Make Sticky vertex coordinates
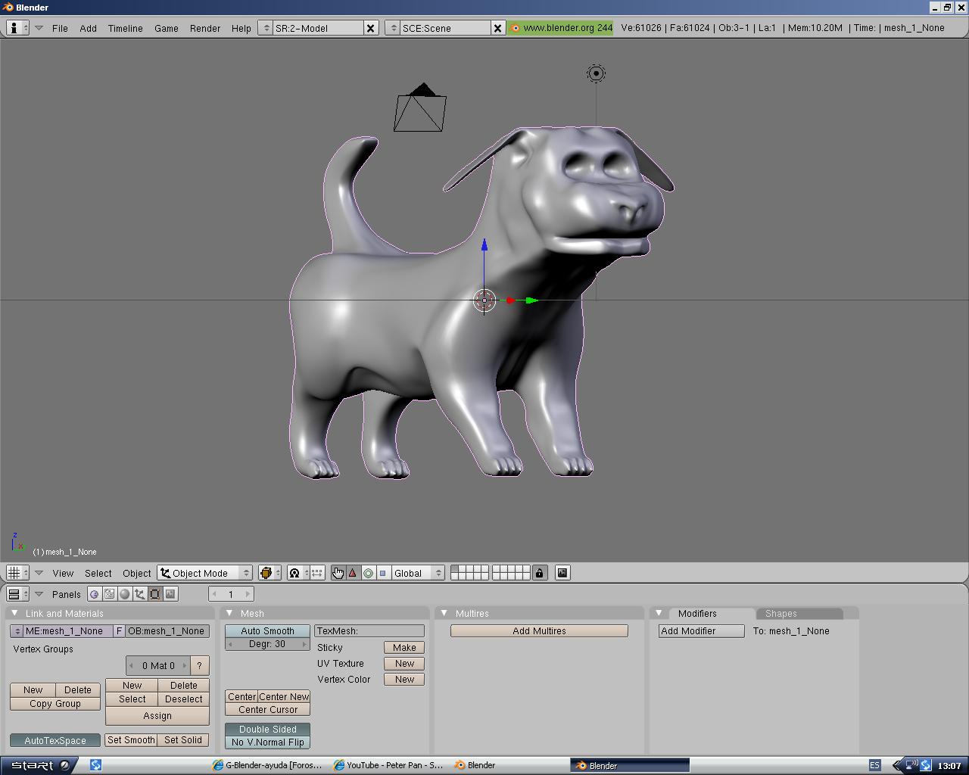This screenshot has width=969, height=775. pyautogui.click(x=404, y=647)
